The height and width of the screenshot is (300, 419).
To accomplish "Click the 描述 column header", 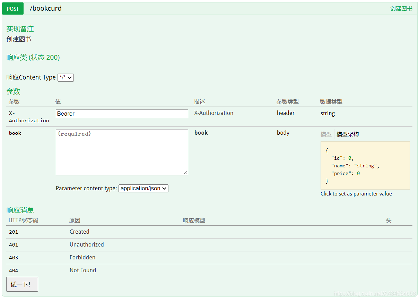I will point(199,102).
